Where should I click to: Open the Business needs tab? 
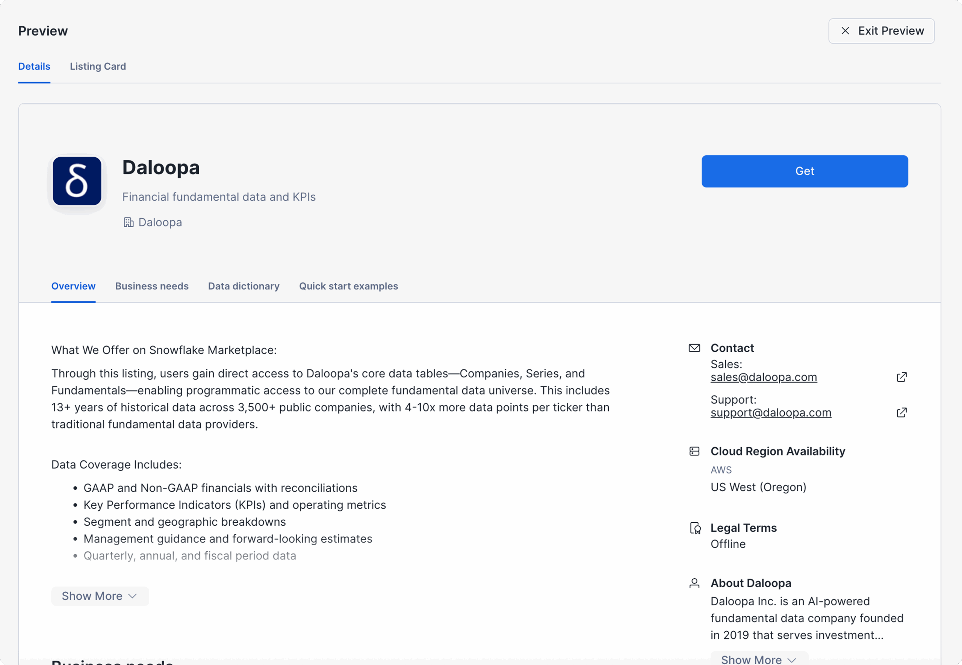[x=152, y=286]
